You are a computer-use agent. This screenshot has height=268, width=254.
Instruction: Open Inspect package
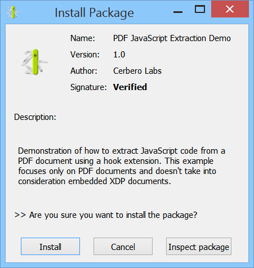point(199,247)
